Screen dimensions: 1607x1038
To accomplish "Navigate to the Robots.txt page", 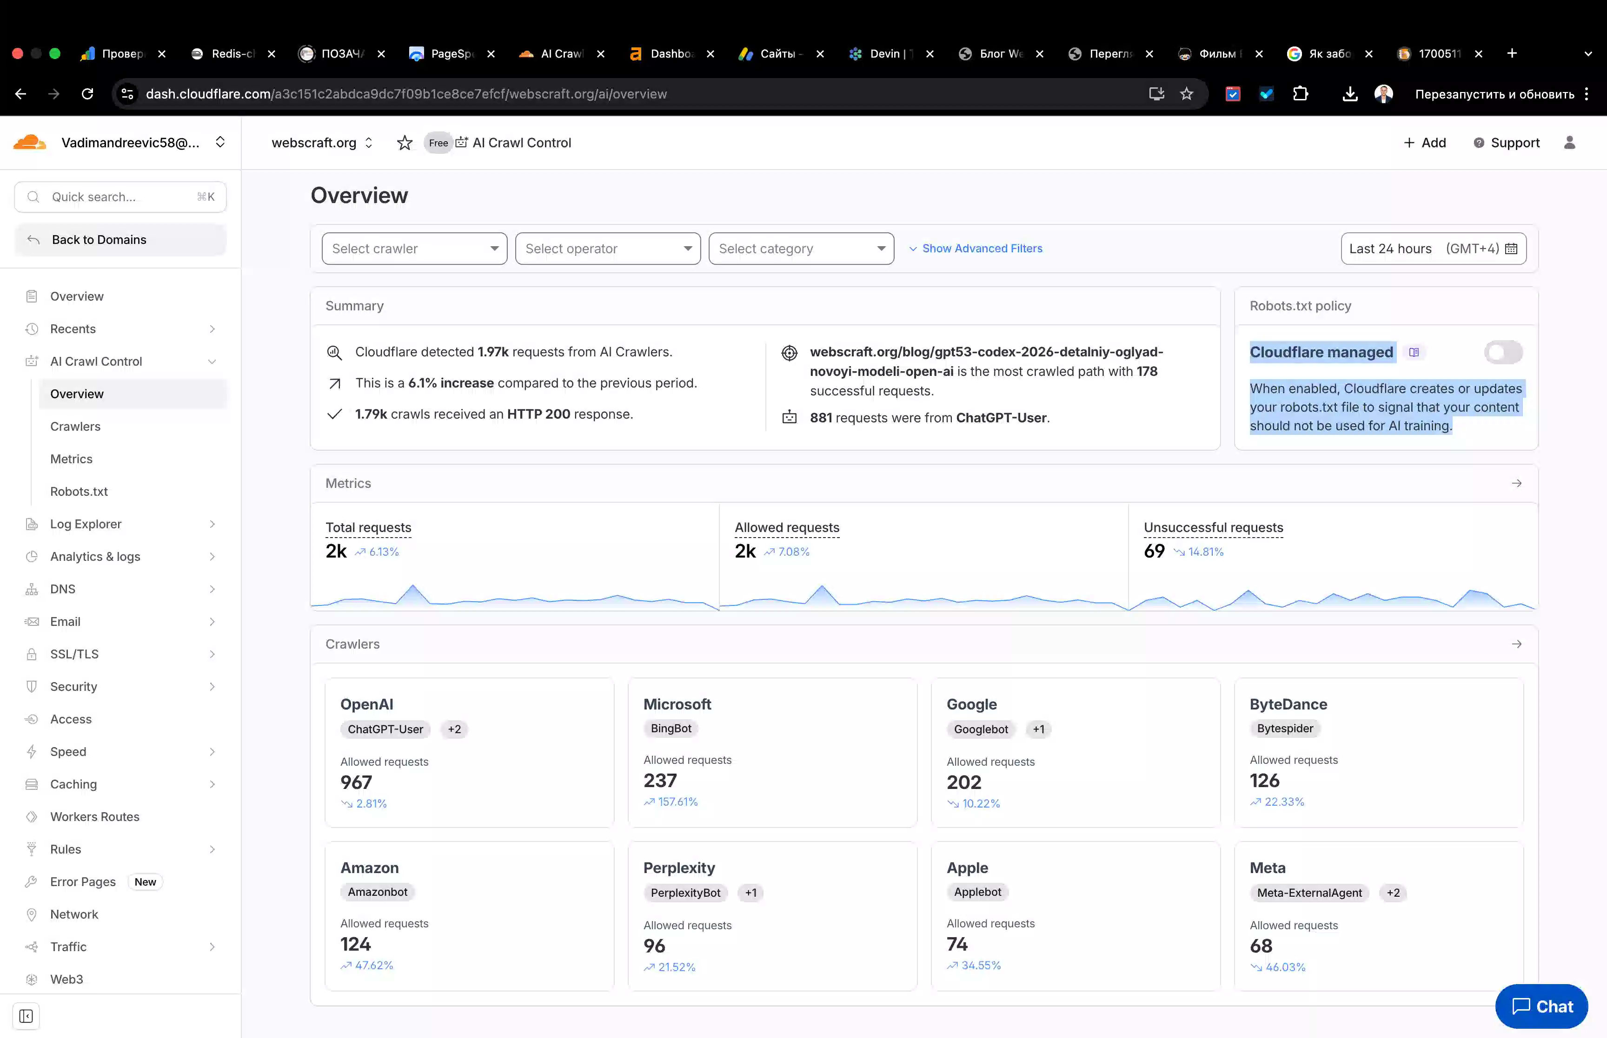I will click(x=79, y=492).
